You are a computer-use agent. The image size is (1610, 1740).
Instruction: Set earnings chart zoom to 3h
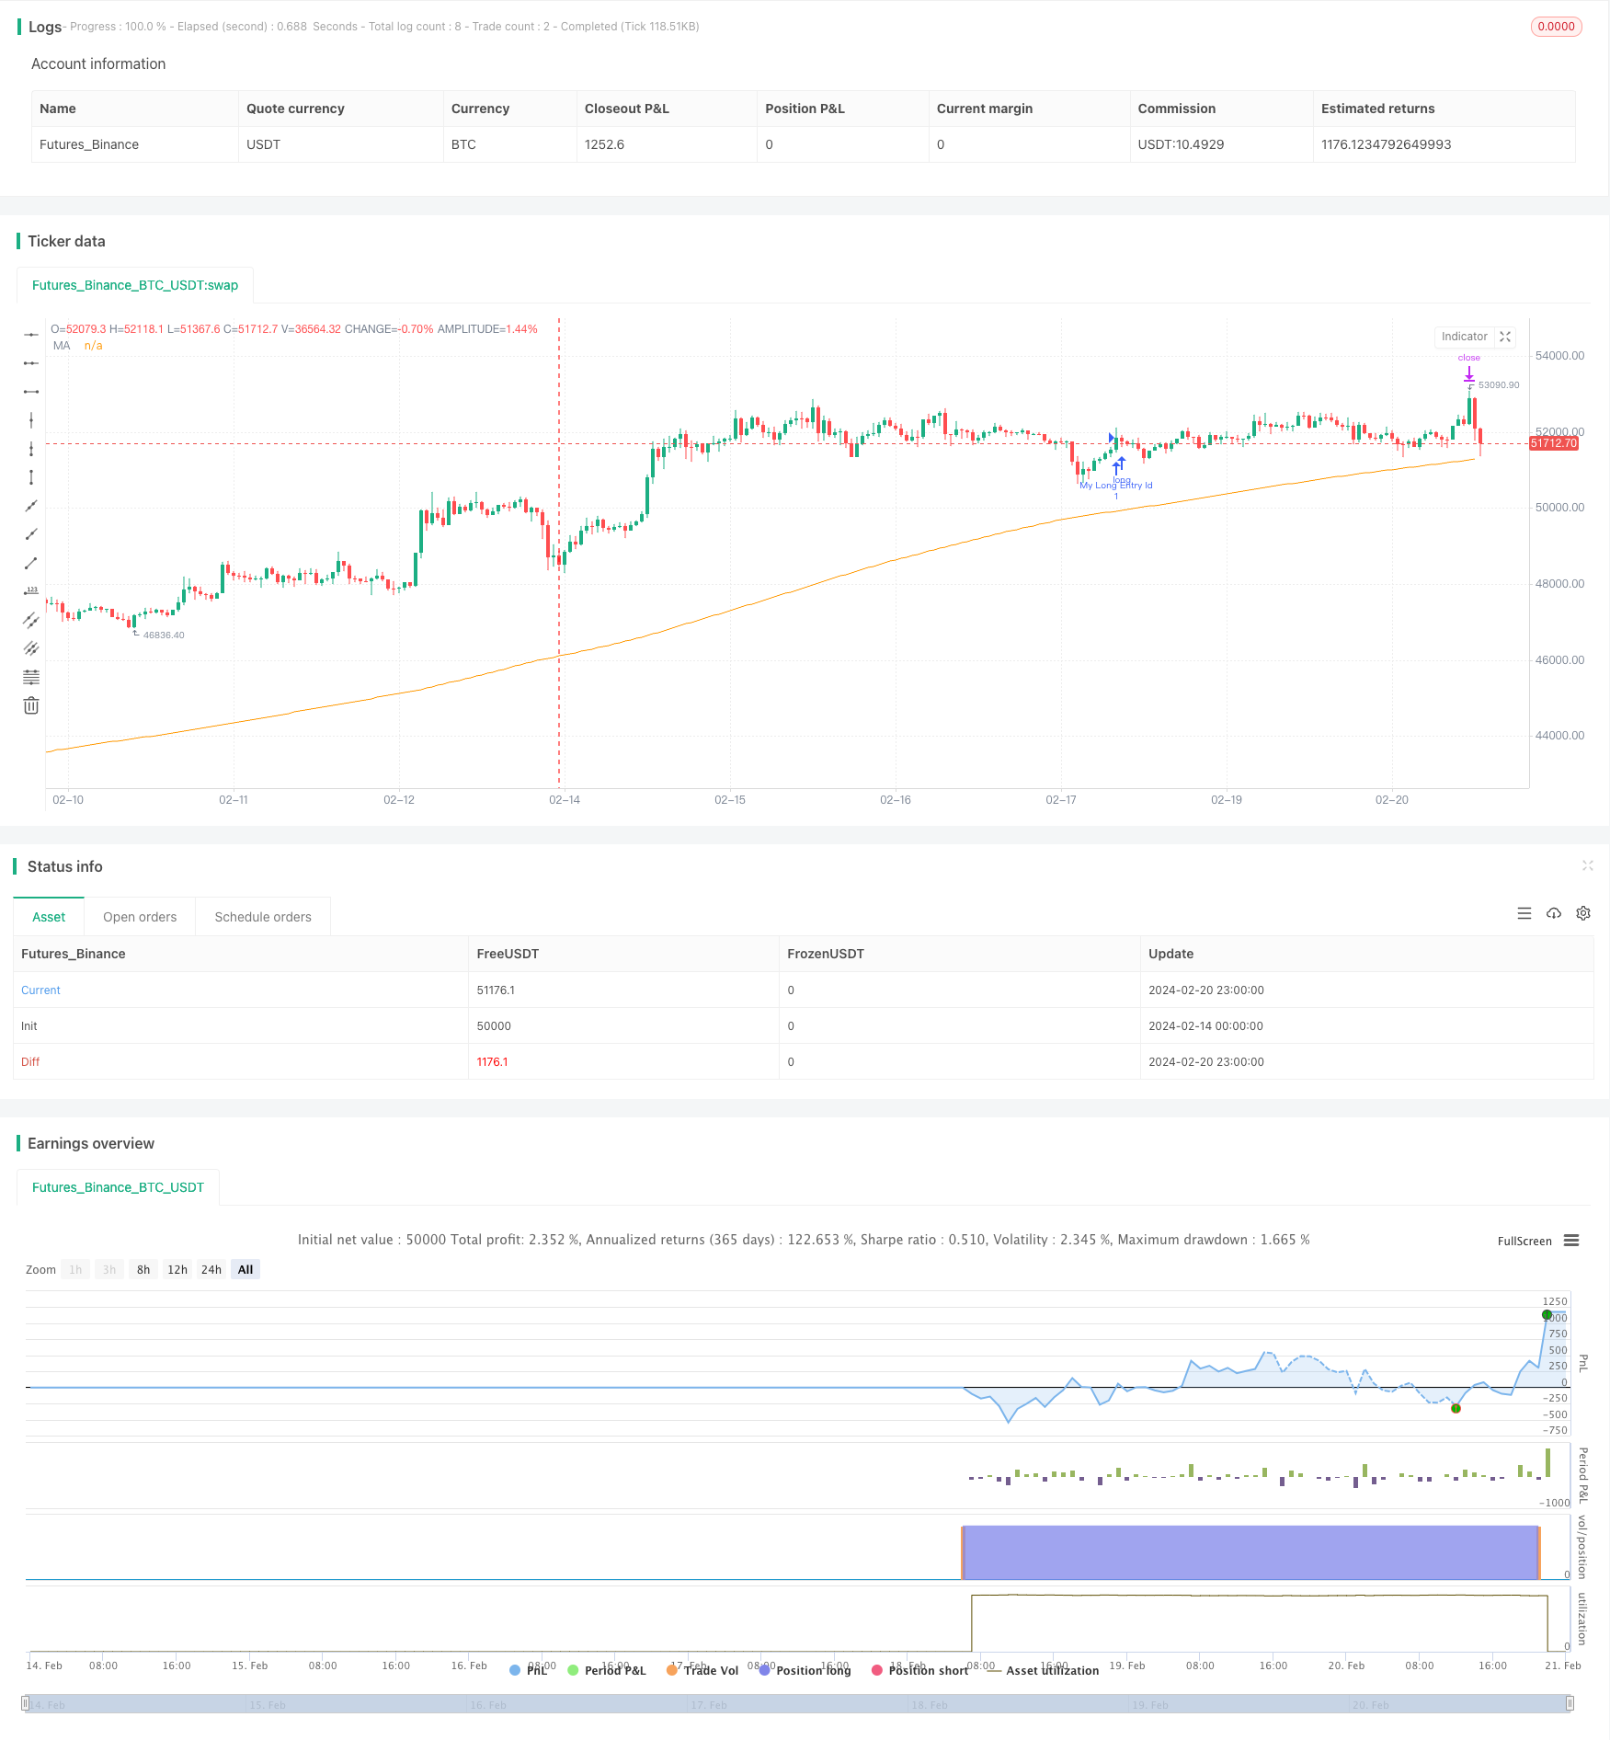tap(109, 1269)
